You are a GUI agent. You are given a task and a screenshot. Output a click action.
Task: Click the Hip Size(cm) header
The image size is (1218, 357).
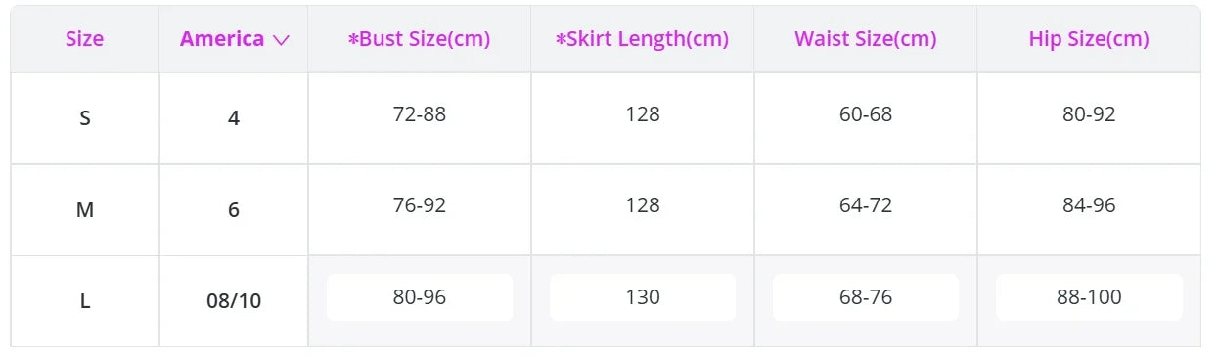point(1089,39)
